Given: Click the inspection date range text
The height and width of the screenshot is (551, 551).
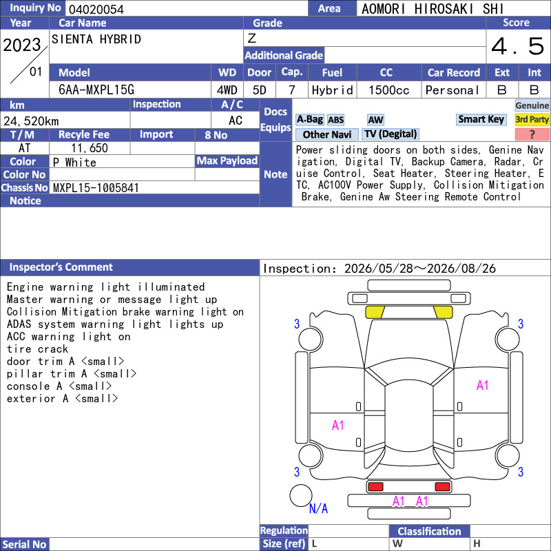Looking at the screenshot, I should (x=380, y=269).
